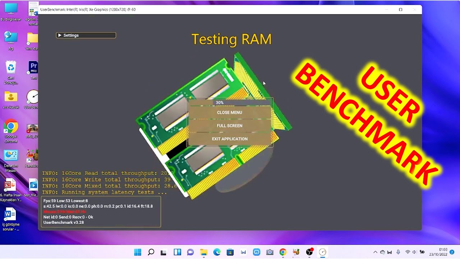Open Task View on taskbar
The width and height of the screenshot is (460, 259).
pyautogui.click(x=164, y=252)
